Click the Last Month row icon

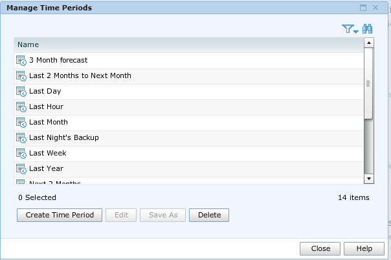[21, 123]
